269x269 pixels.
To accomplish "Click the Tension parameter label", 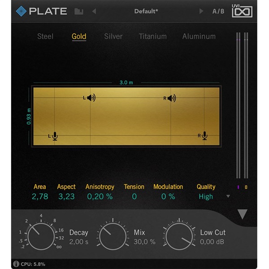I will [x=134, y=187].
